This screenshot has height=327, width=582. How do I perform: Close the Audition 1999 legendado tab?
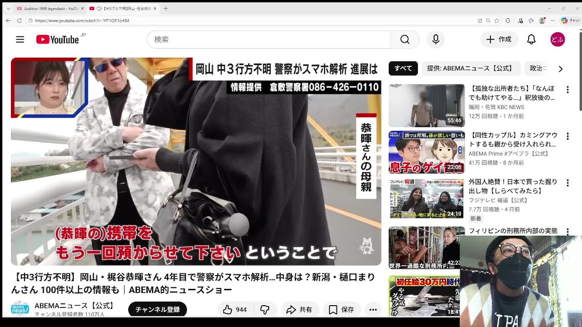82,9
